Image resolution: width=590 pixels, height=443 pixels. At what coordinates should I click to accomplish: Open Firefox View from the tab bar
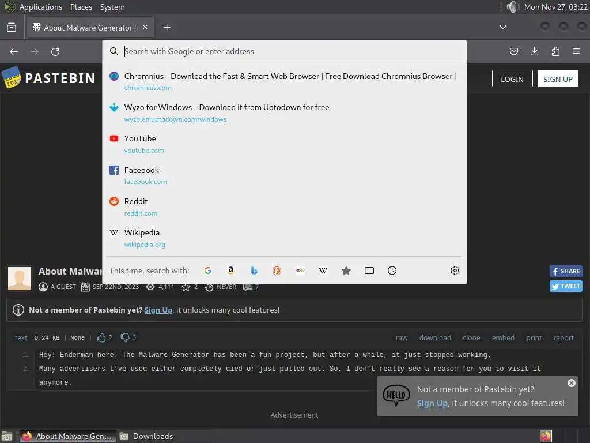[12, 28]
